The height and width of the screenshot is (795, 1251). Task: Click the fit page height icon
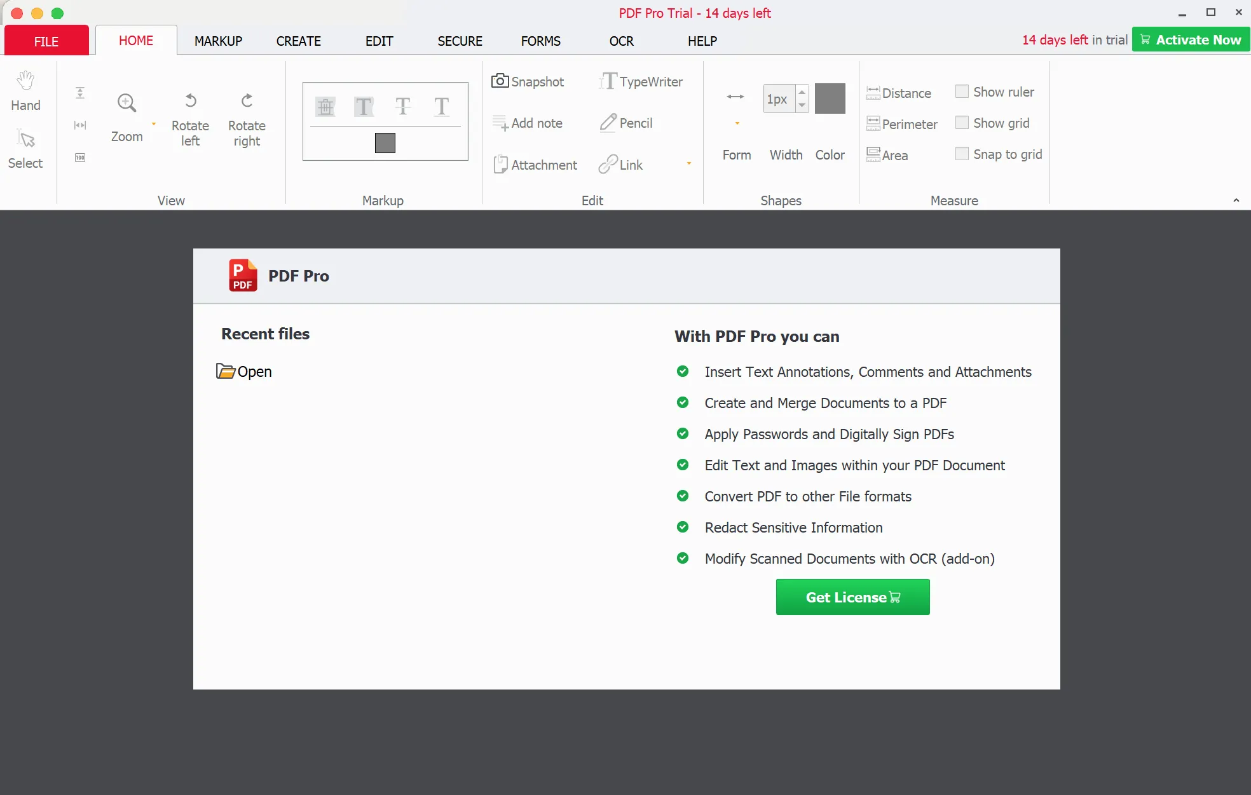point(80,93)
